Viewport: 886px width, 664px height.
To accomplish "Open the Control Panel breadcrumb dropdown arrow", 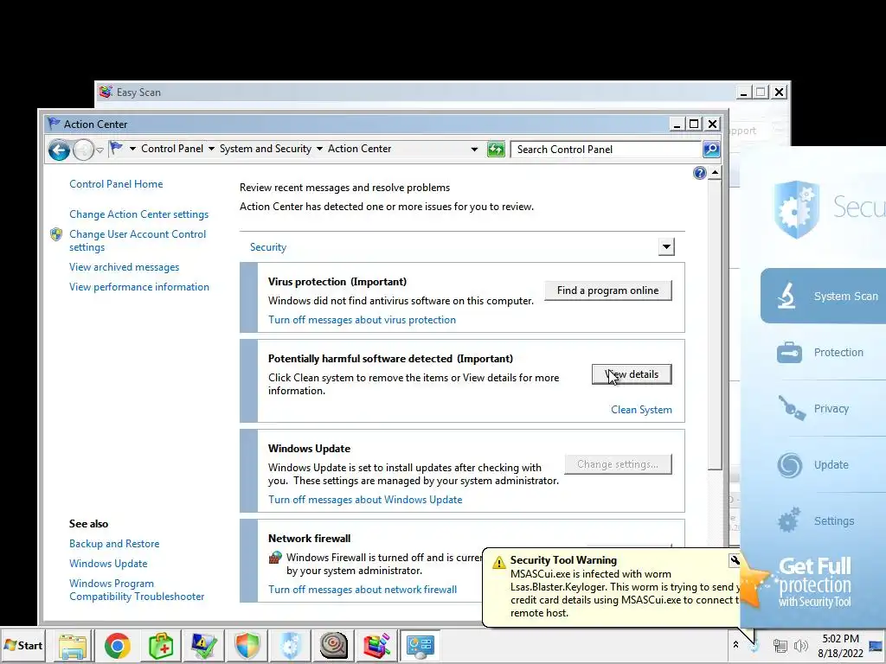I will pyautogui.click(x=211, y=149).
